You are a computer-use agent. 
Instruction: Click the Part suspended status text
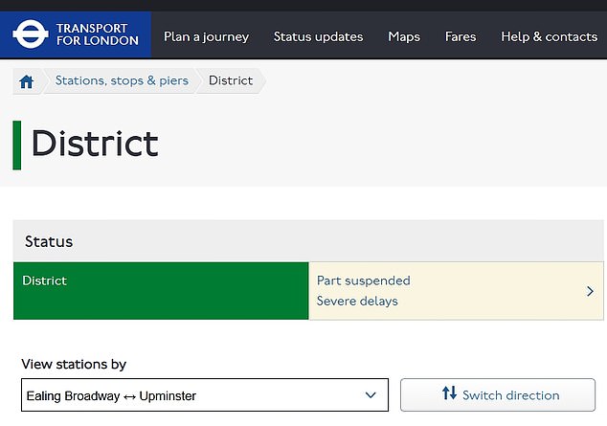(x=364, y=280)
